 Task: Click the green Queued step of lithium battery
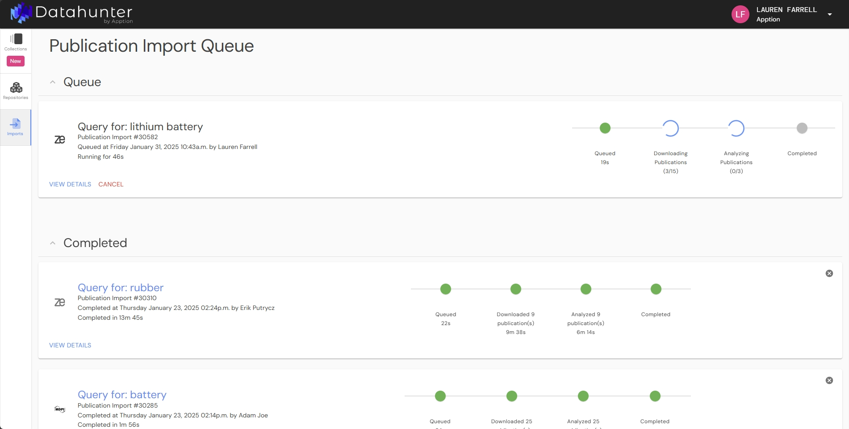(605, 128)
